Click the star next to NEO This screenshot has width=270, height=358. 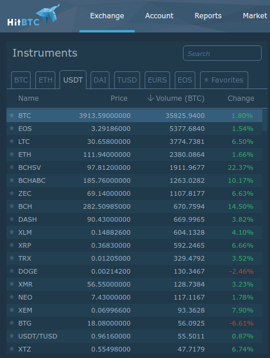[12, 297]
